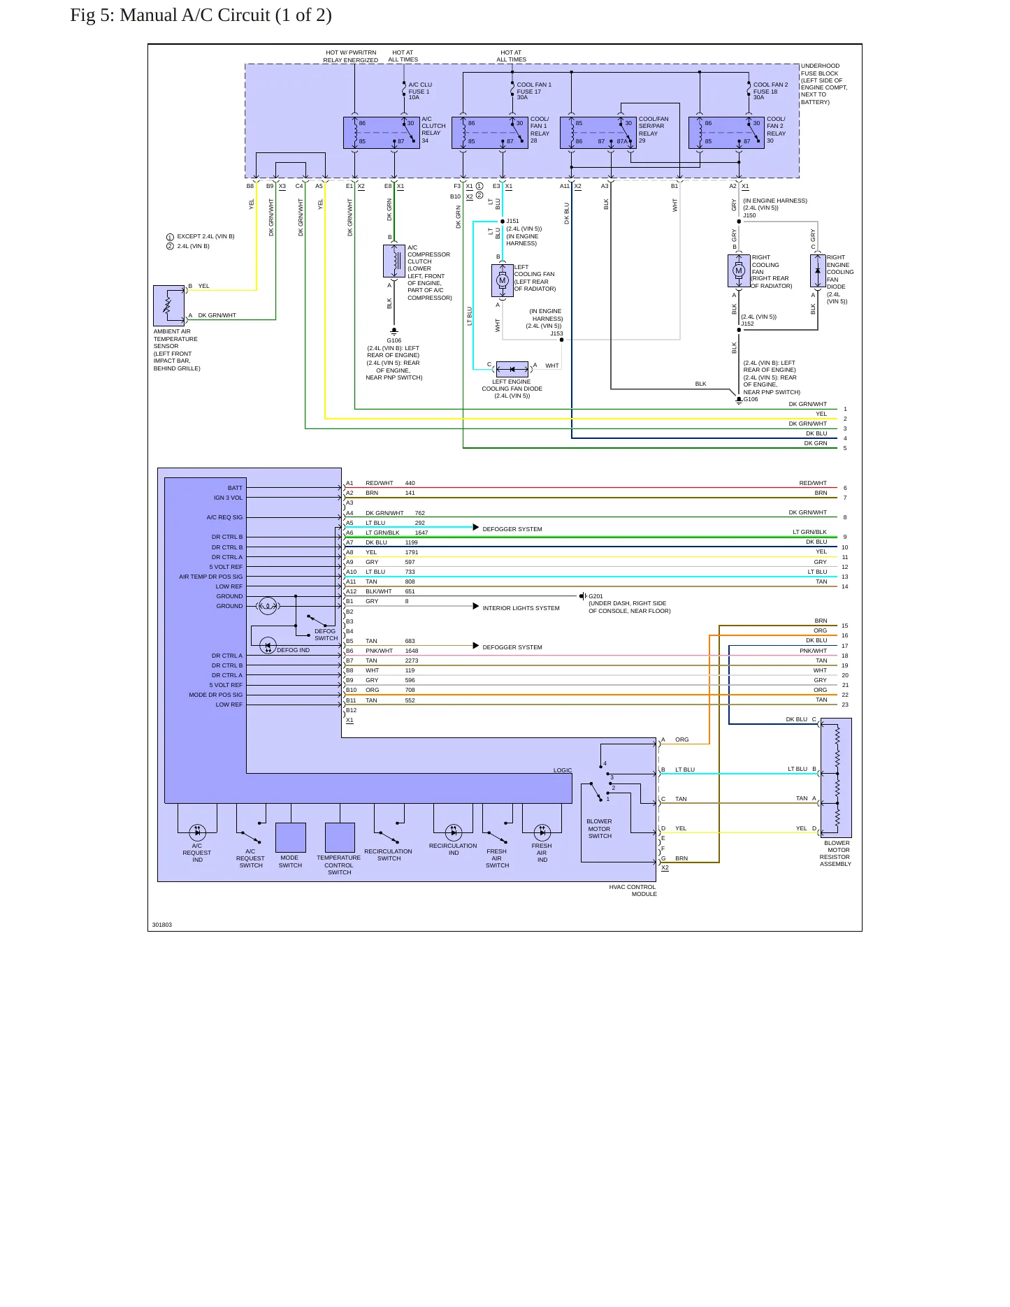Screen dimensions: 1010x1307
Task: Click the DK GRN/WHT 762 wire label at A4
Action: tap(396, 513)
